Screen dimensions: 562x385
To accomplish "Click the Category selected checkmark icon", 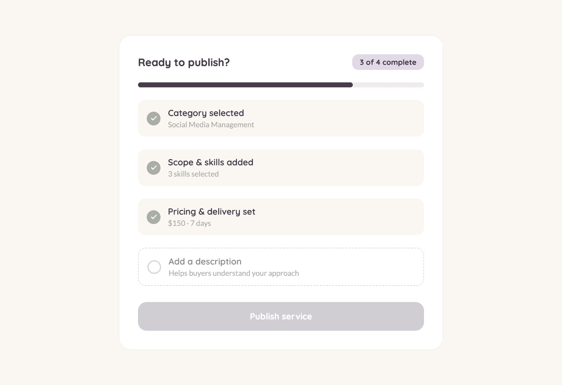I will 154,119.
